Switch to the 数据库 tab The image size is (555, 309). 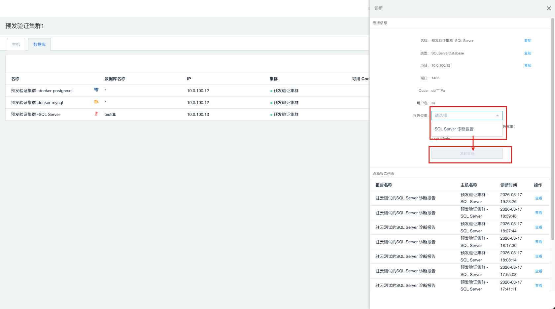click(x=39, y=45)
